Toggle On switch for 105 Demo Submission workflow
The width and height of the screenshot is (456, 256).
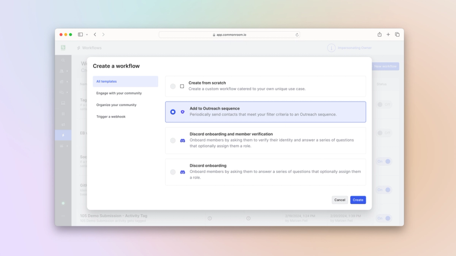[384, 218]
